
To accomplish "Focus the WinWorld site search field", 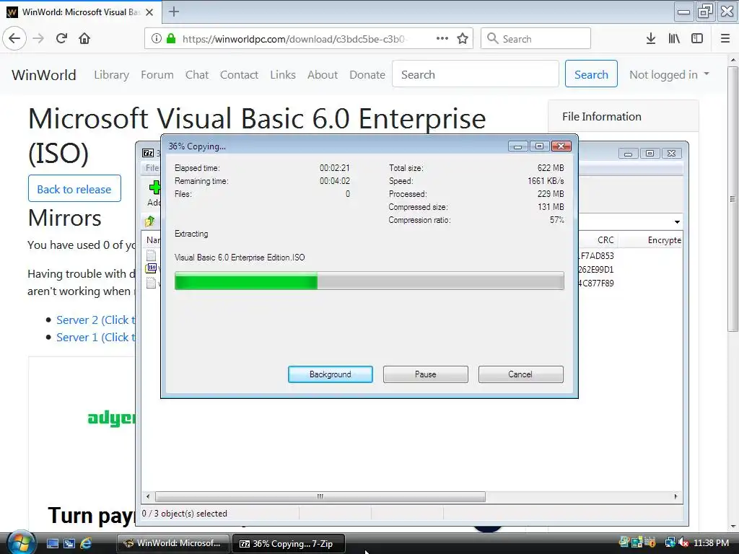I will [x=475, y=74].
